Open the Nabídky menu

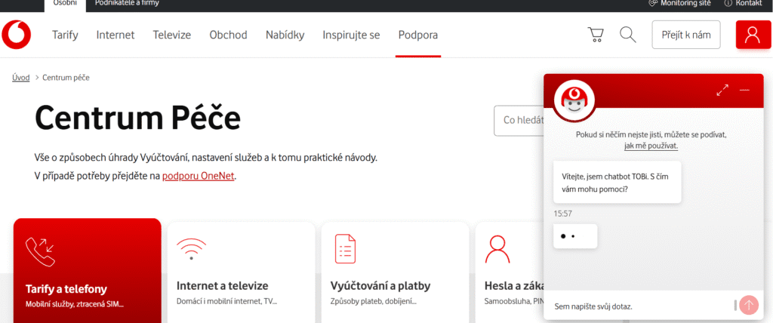pos(285,35)
